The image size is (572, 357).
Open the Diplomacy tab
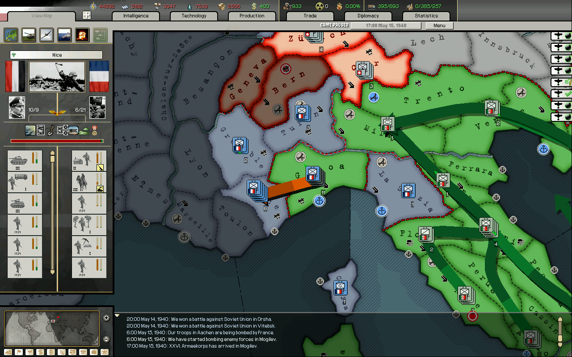point(368,16)
